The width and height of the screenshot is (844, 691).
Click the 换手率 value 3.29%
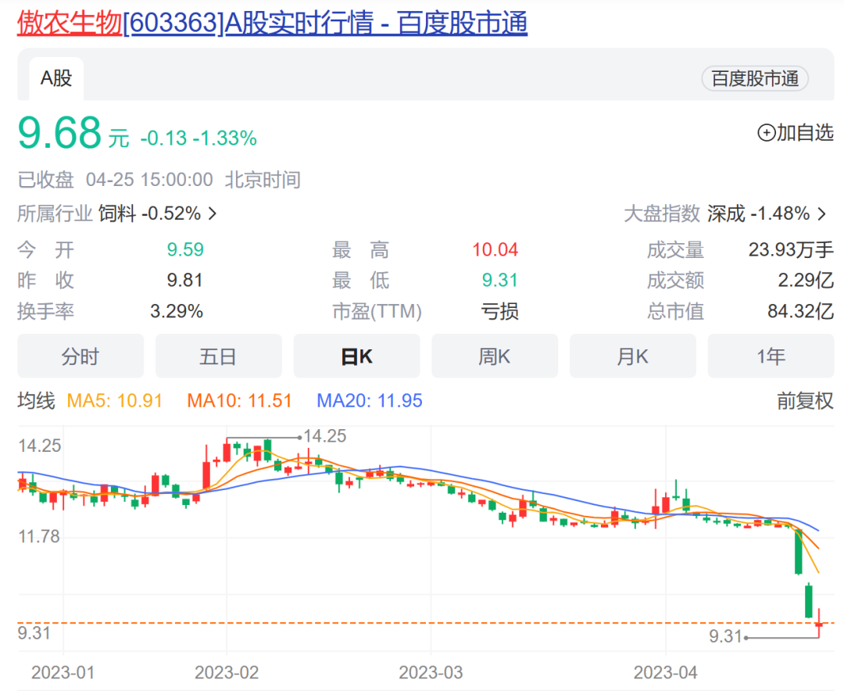click(x=177, y=311)
